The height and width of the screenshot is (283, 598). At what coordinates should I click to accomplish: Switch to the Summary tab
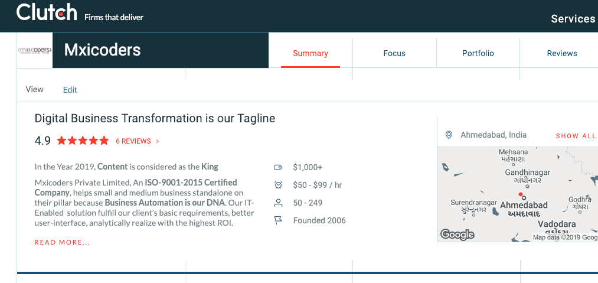tap(311, 53)
